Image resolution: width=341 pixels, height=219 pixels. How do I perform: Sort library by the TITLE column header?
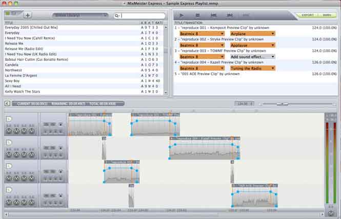(9, 23)
